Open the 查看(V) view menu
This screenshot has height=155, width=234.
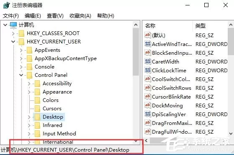(x=55, y=15)
